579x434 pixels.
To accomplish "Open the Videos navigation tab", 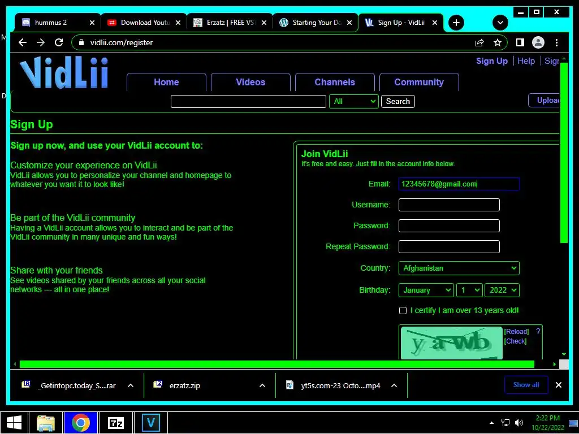I will point(250,82).
